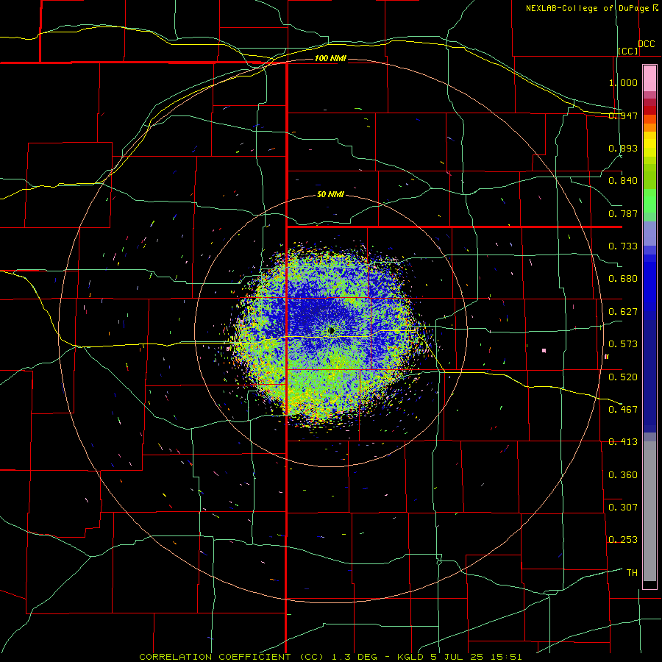Image resolution: width=662 pixels, height=662 pixels.
Task: Click the KGLD radar site marker at center
Action: [x=332, y=330]
